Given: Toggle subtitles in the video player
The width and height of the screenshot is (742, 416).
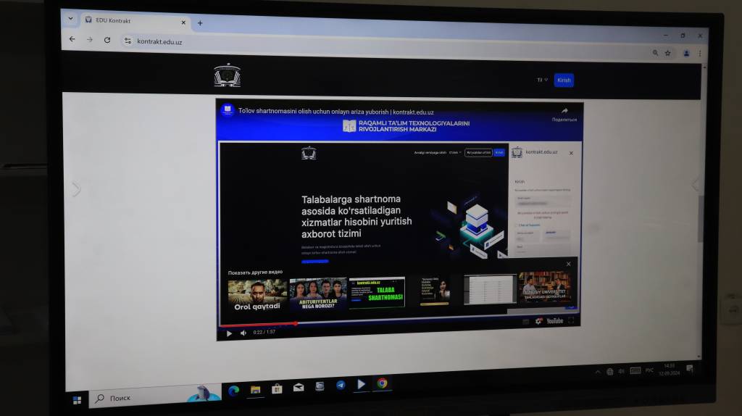Looking at the screenshot, I should [525, 321].
